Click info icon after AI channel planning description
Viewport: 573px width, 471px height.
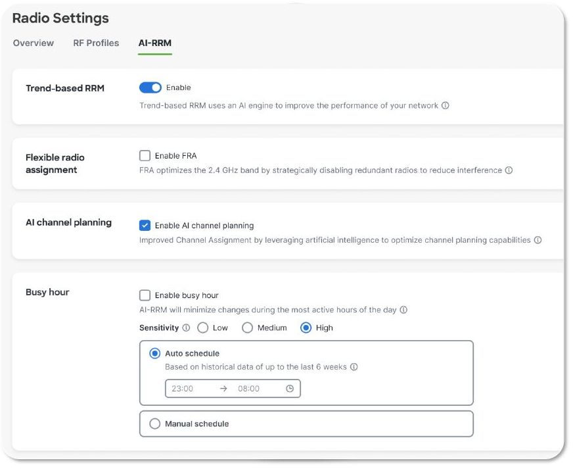coord(538,240)
